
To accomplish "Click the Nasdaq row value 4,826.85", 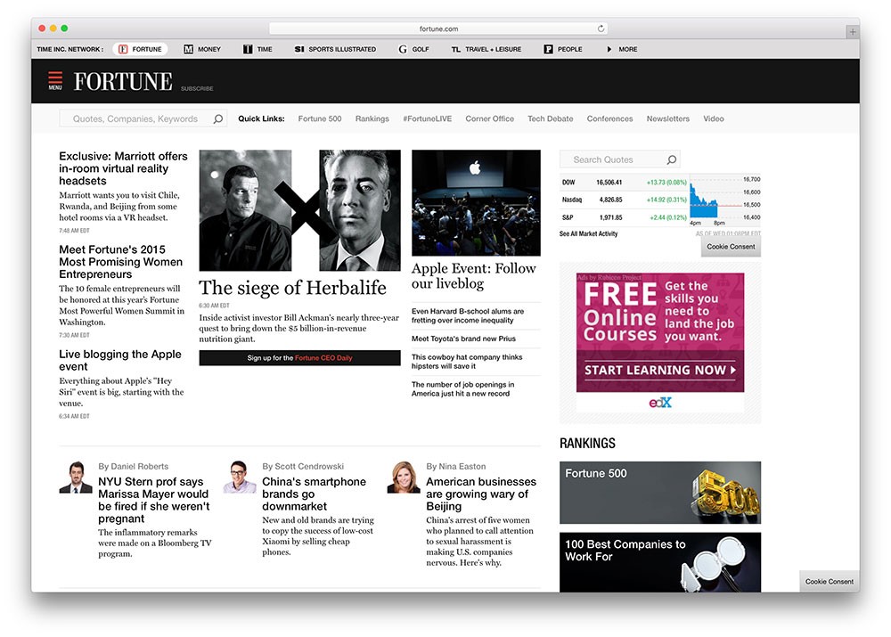I will (611, 200).
